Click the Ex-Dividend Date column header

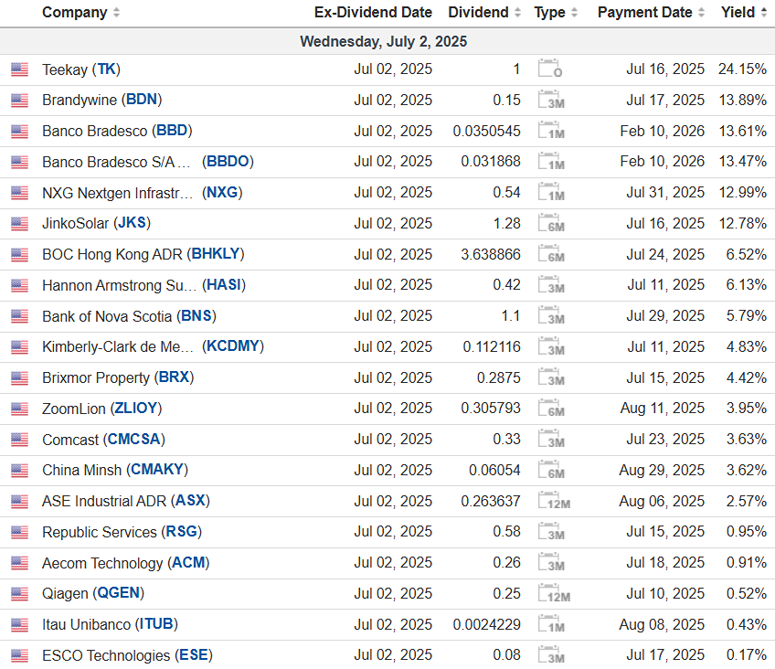(x=373, y=13)
